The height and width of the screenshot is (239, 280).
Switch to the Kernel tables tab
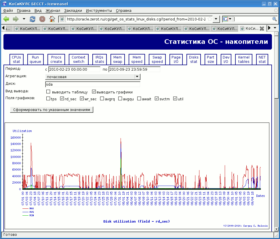tap(244, 59)
